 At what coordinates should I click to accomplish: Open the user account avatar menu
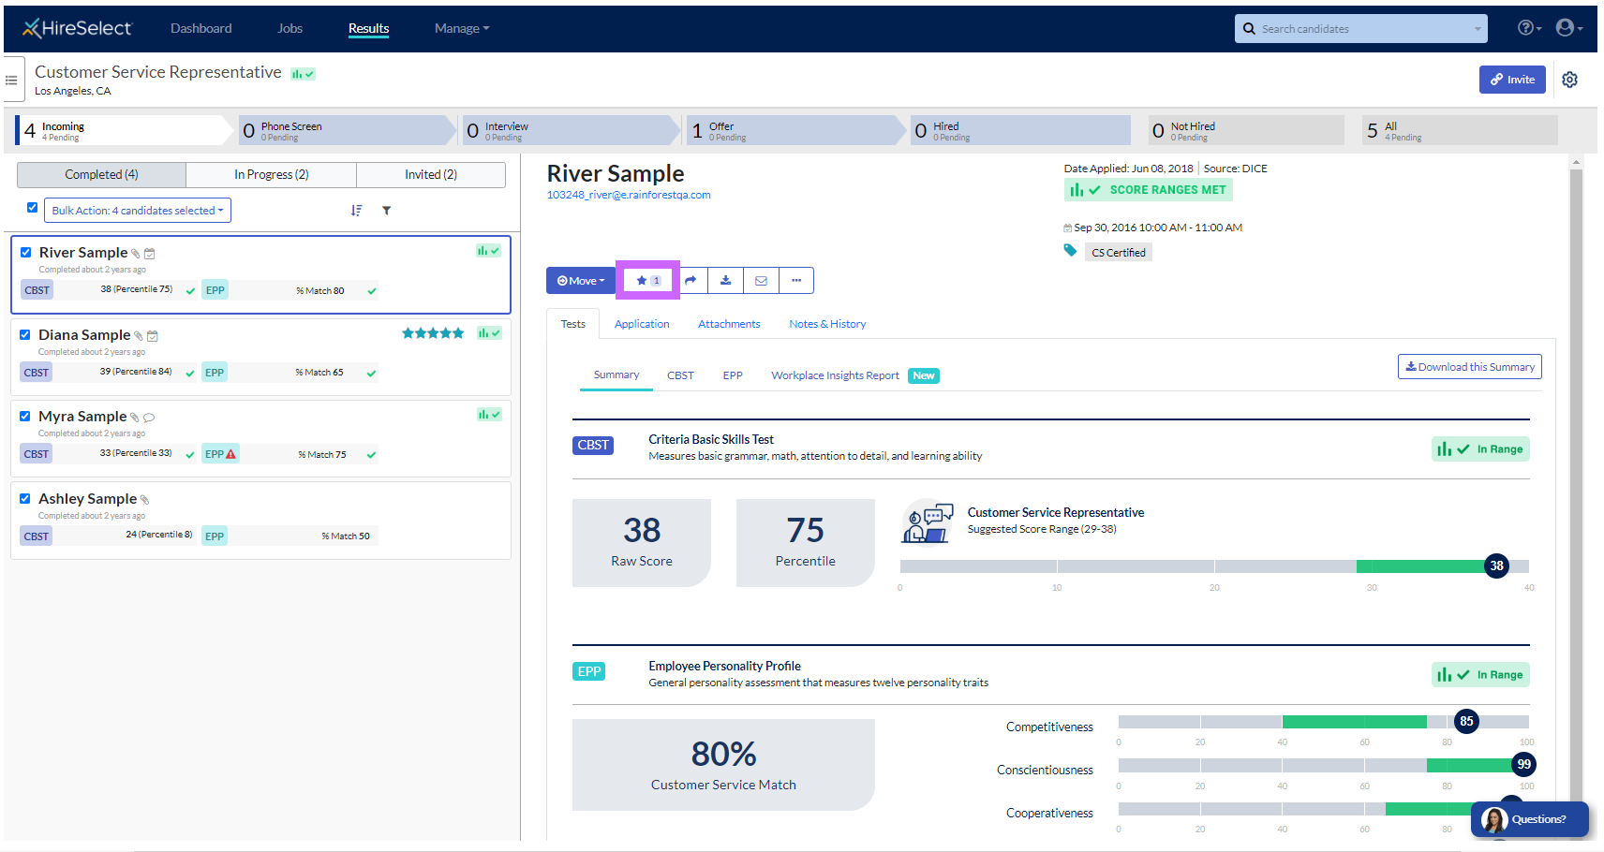click(x=1568, y=28)
